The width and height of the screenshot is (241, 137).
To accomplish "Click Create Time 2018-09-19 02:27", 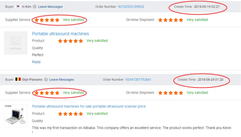I will click(x=196, y=7).
